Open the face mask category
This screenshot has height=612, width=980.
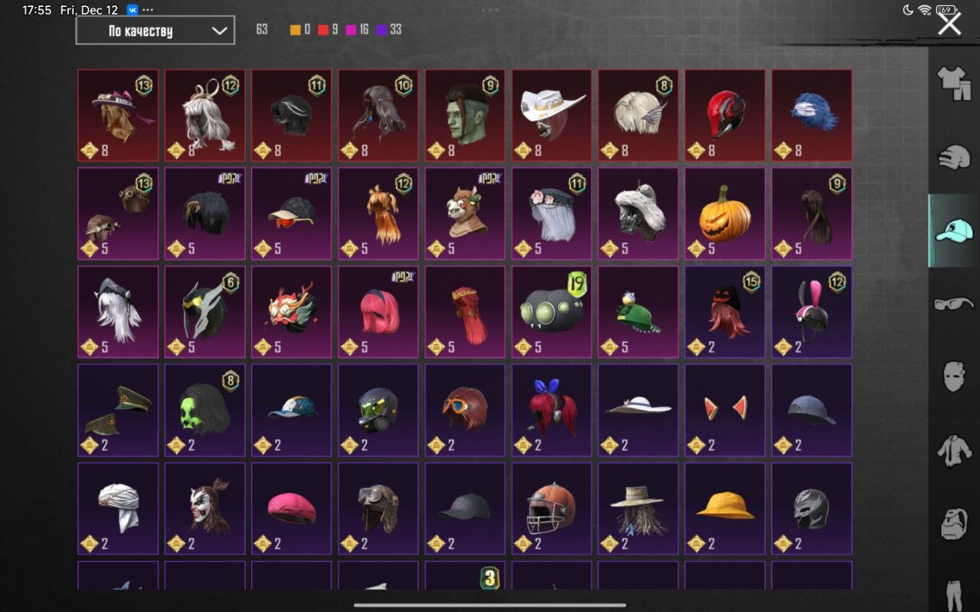[954, 376]
